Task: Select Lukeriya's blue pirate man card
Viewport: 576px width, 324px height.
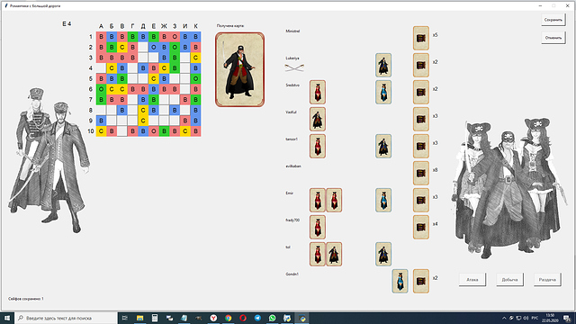Action: 383,66
